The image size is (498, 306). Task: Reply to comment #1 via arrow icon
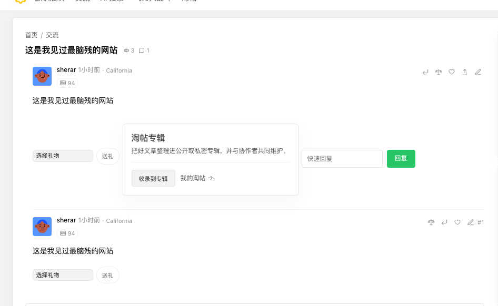(444, 222)
